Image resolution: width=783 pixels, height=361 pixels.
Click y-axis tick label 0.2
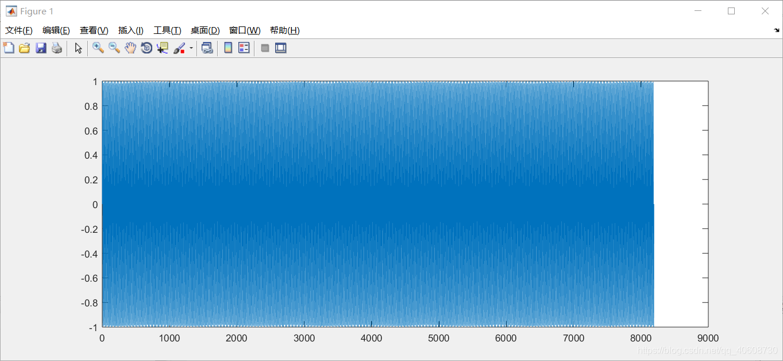91,180
